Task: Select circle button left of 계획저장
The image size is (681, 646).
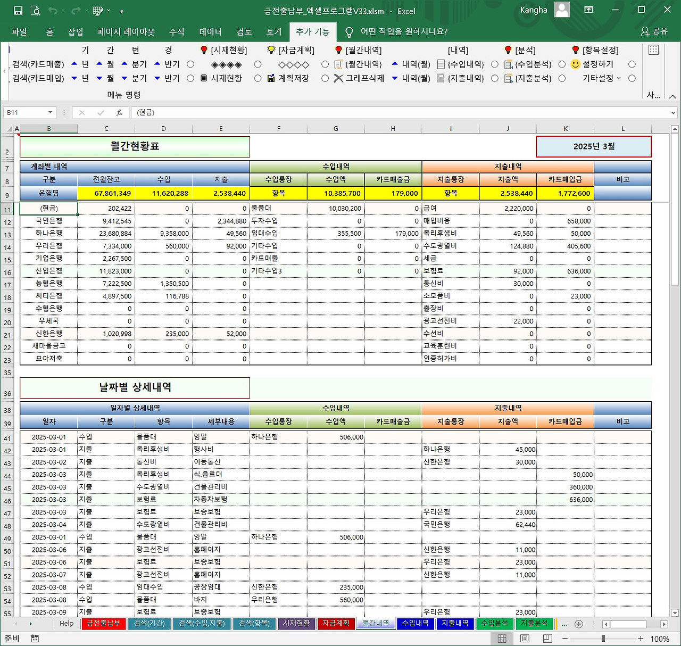Action: pyautogui.click(x=258, y=78)
